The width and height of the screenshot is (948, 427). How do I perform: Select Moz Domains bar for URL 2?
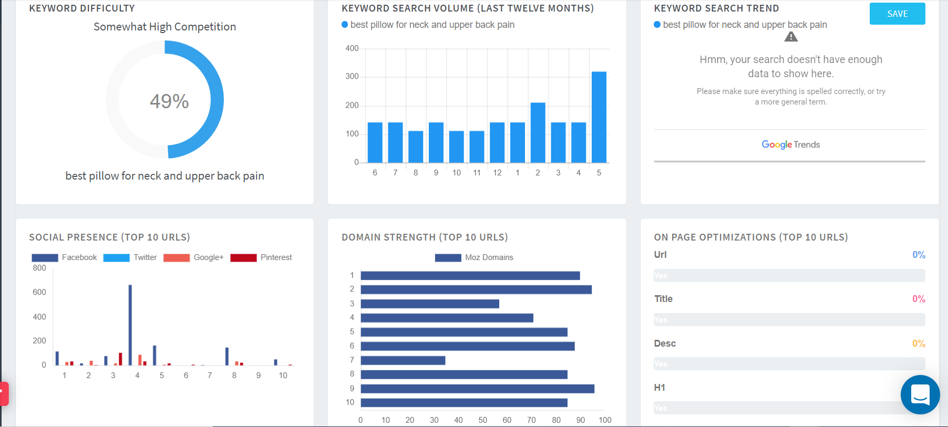pyautogui.click(x=476, y=289)
